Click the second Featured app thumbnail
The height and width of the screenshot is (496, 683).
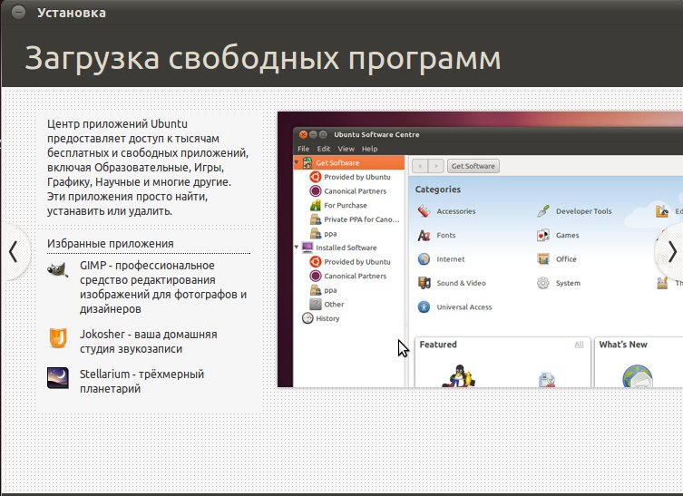coord(547,379)
